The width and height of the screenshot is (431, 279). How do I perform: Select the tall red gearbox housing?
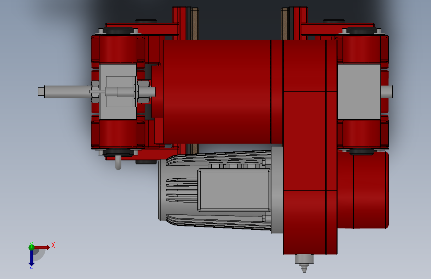[310, 147]
